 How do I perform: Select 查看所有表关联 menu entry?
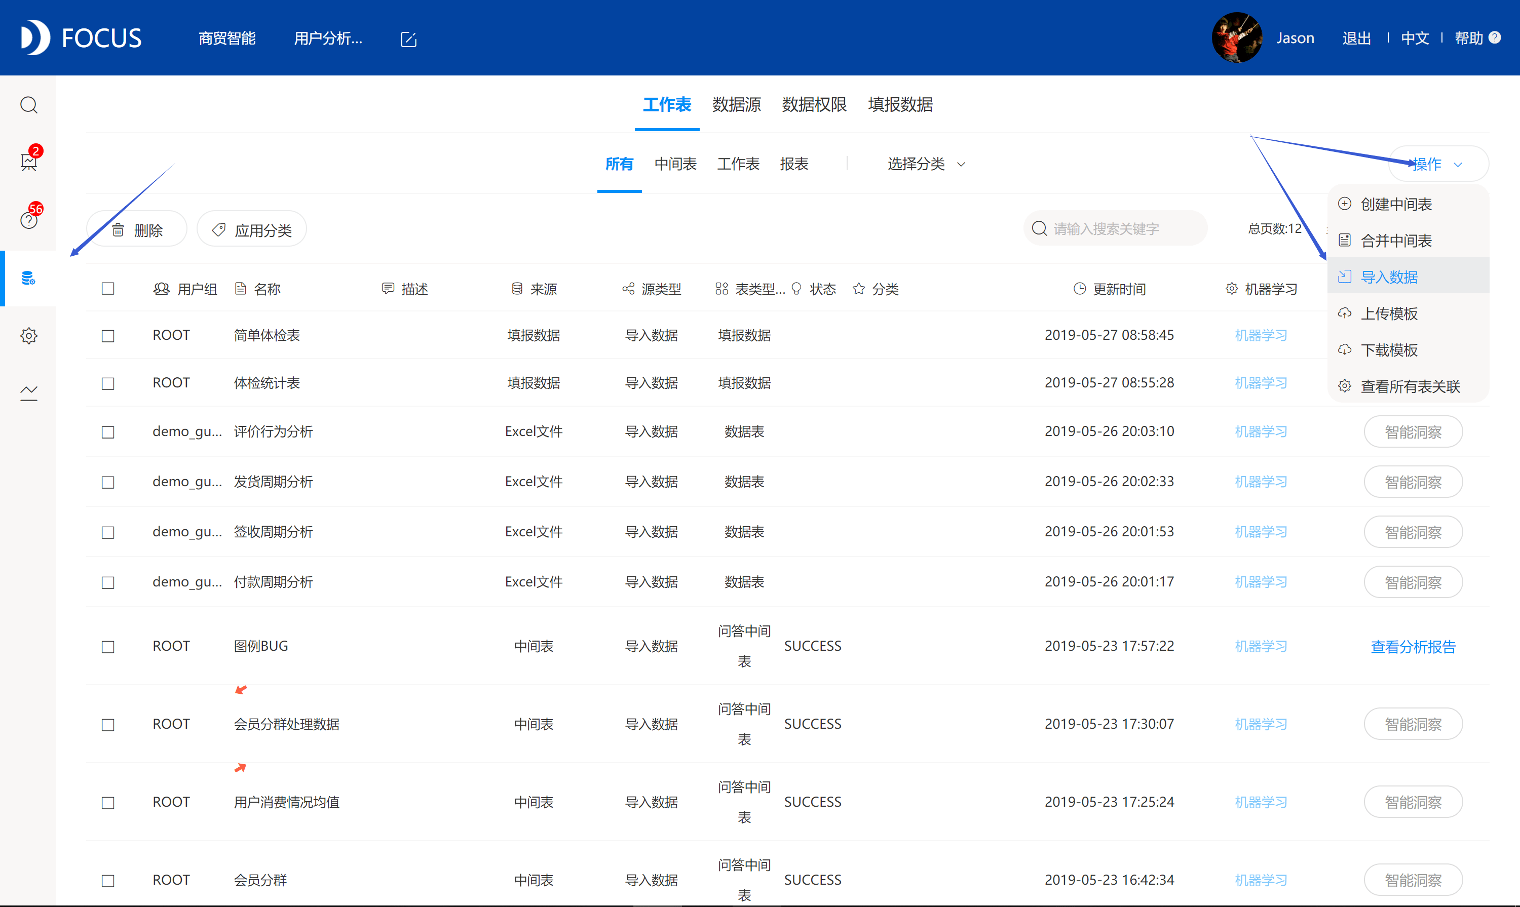pyautogui.click(x=1409, y=386)
